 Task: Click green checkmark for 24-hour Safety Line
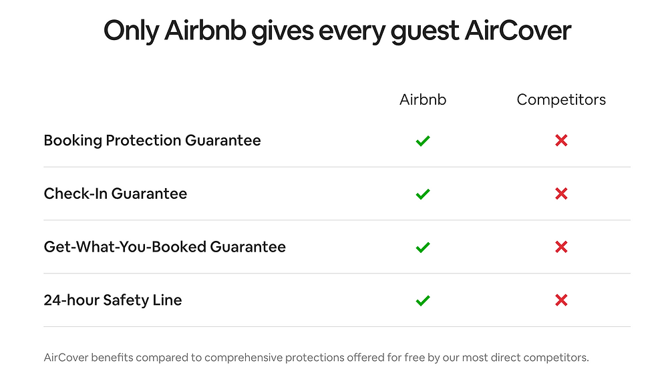point(423,301)
